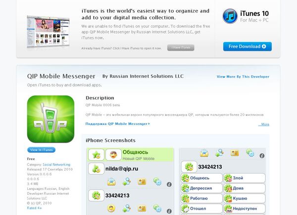Choose the Работаю status button
The width and height of the screenshot is (297, 215).
point(201,198)
